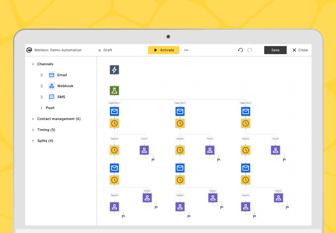
Task: Click the clock node below Trigger Demo 3's first email
Action: click(x=245, y=124)
